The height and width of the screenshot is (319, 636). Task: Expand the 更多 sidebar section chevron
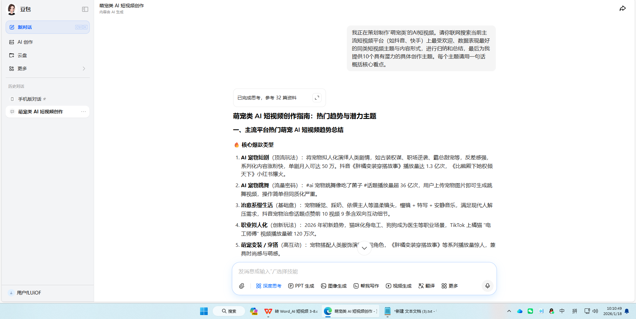pyautogui.click(x=83, y=69)
